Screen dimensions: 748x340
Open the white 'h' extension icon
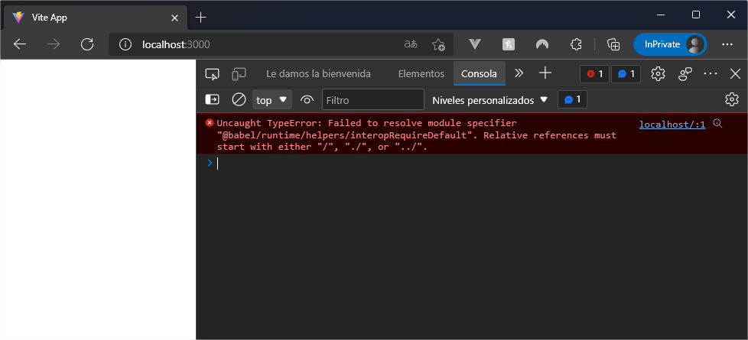pyautogui.click(x=509, y=44)
